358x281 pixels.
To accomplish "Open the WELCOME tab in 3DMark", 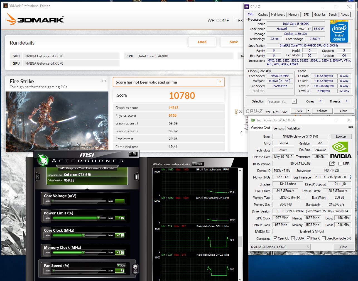I will click(218, 21).
